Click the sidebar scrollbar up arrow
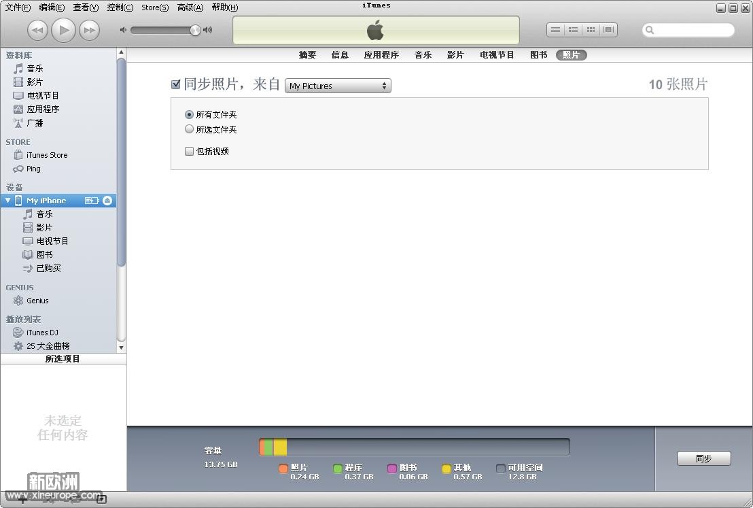Screen dimensions: 753x508 click(121, 52)
